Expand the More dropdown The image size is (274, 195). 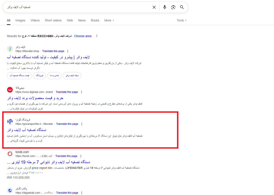pyautogui.click(x=109, y=21)
